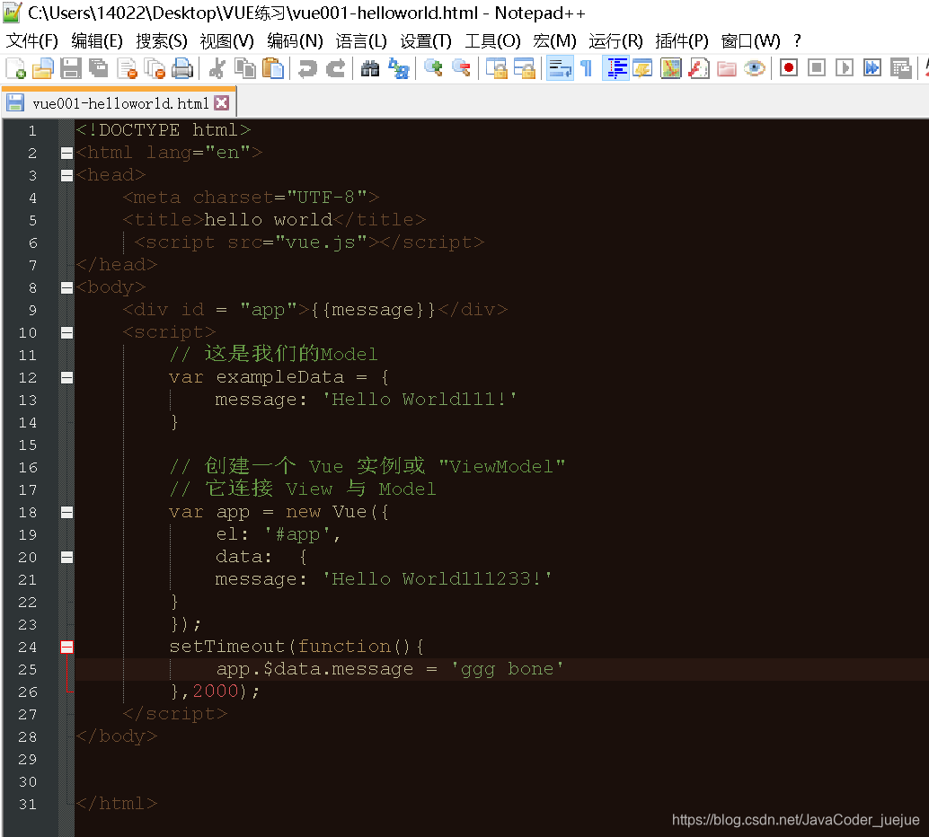Open the 插件(P) menu
Image resolution: width=929 pixels, height=837 pixels.
[681, 41]
